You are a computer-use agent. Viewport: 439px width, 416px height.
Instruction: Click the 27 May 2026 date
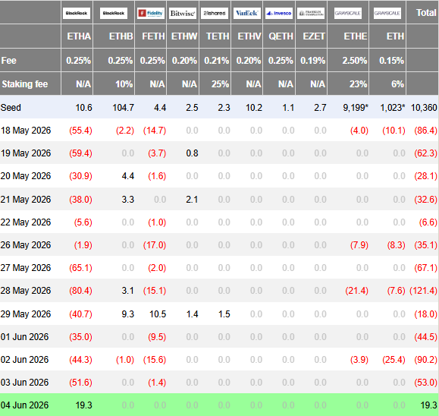[x=26, y=268]
